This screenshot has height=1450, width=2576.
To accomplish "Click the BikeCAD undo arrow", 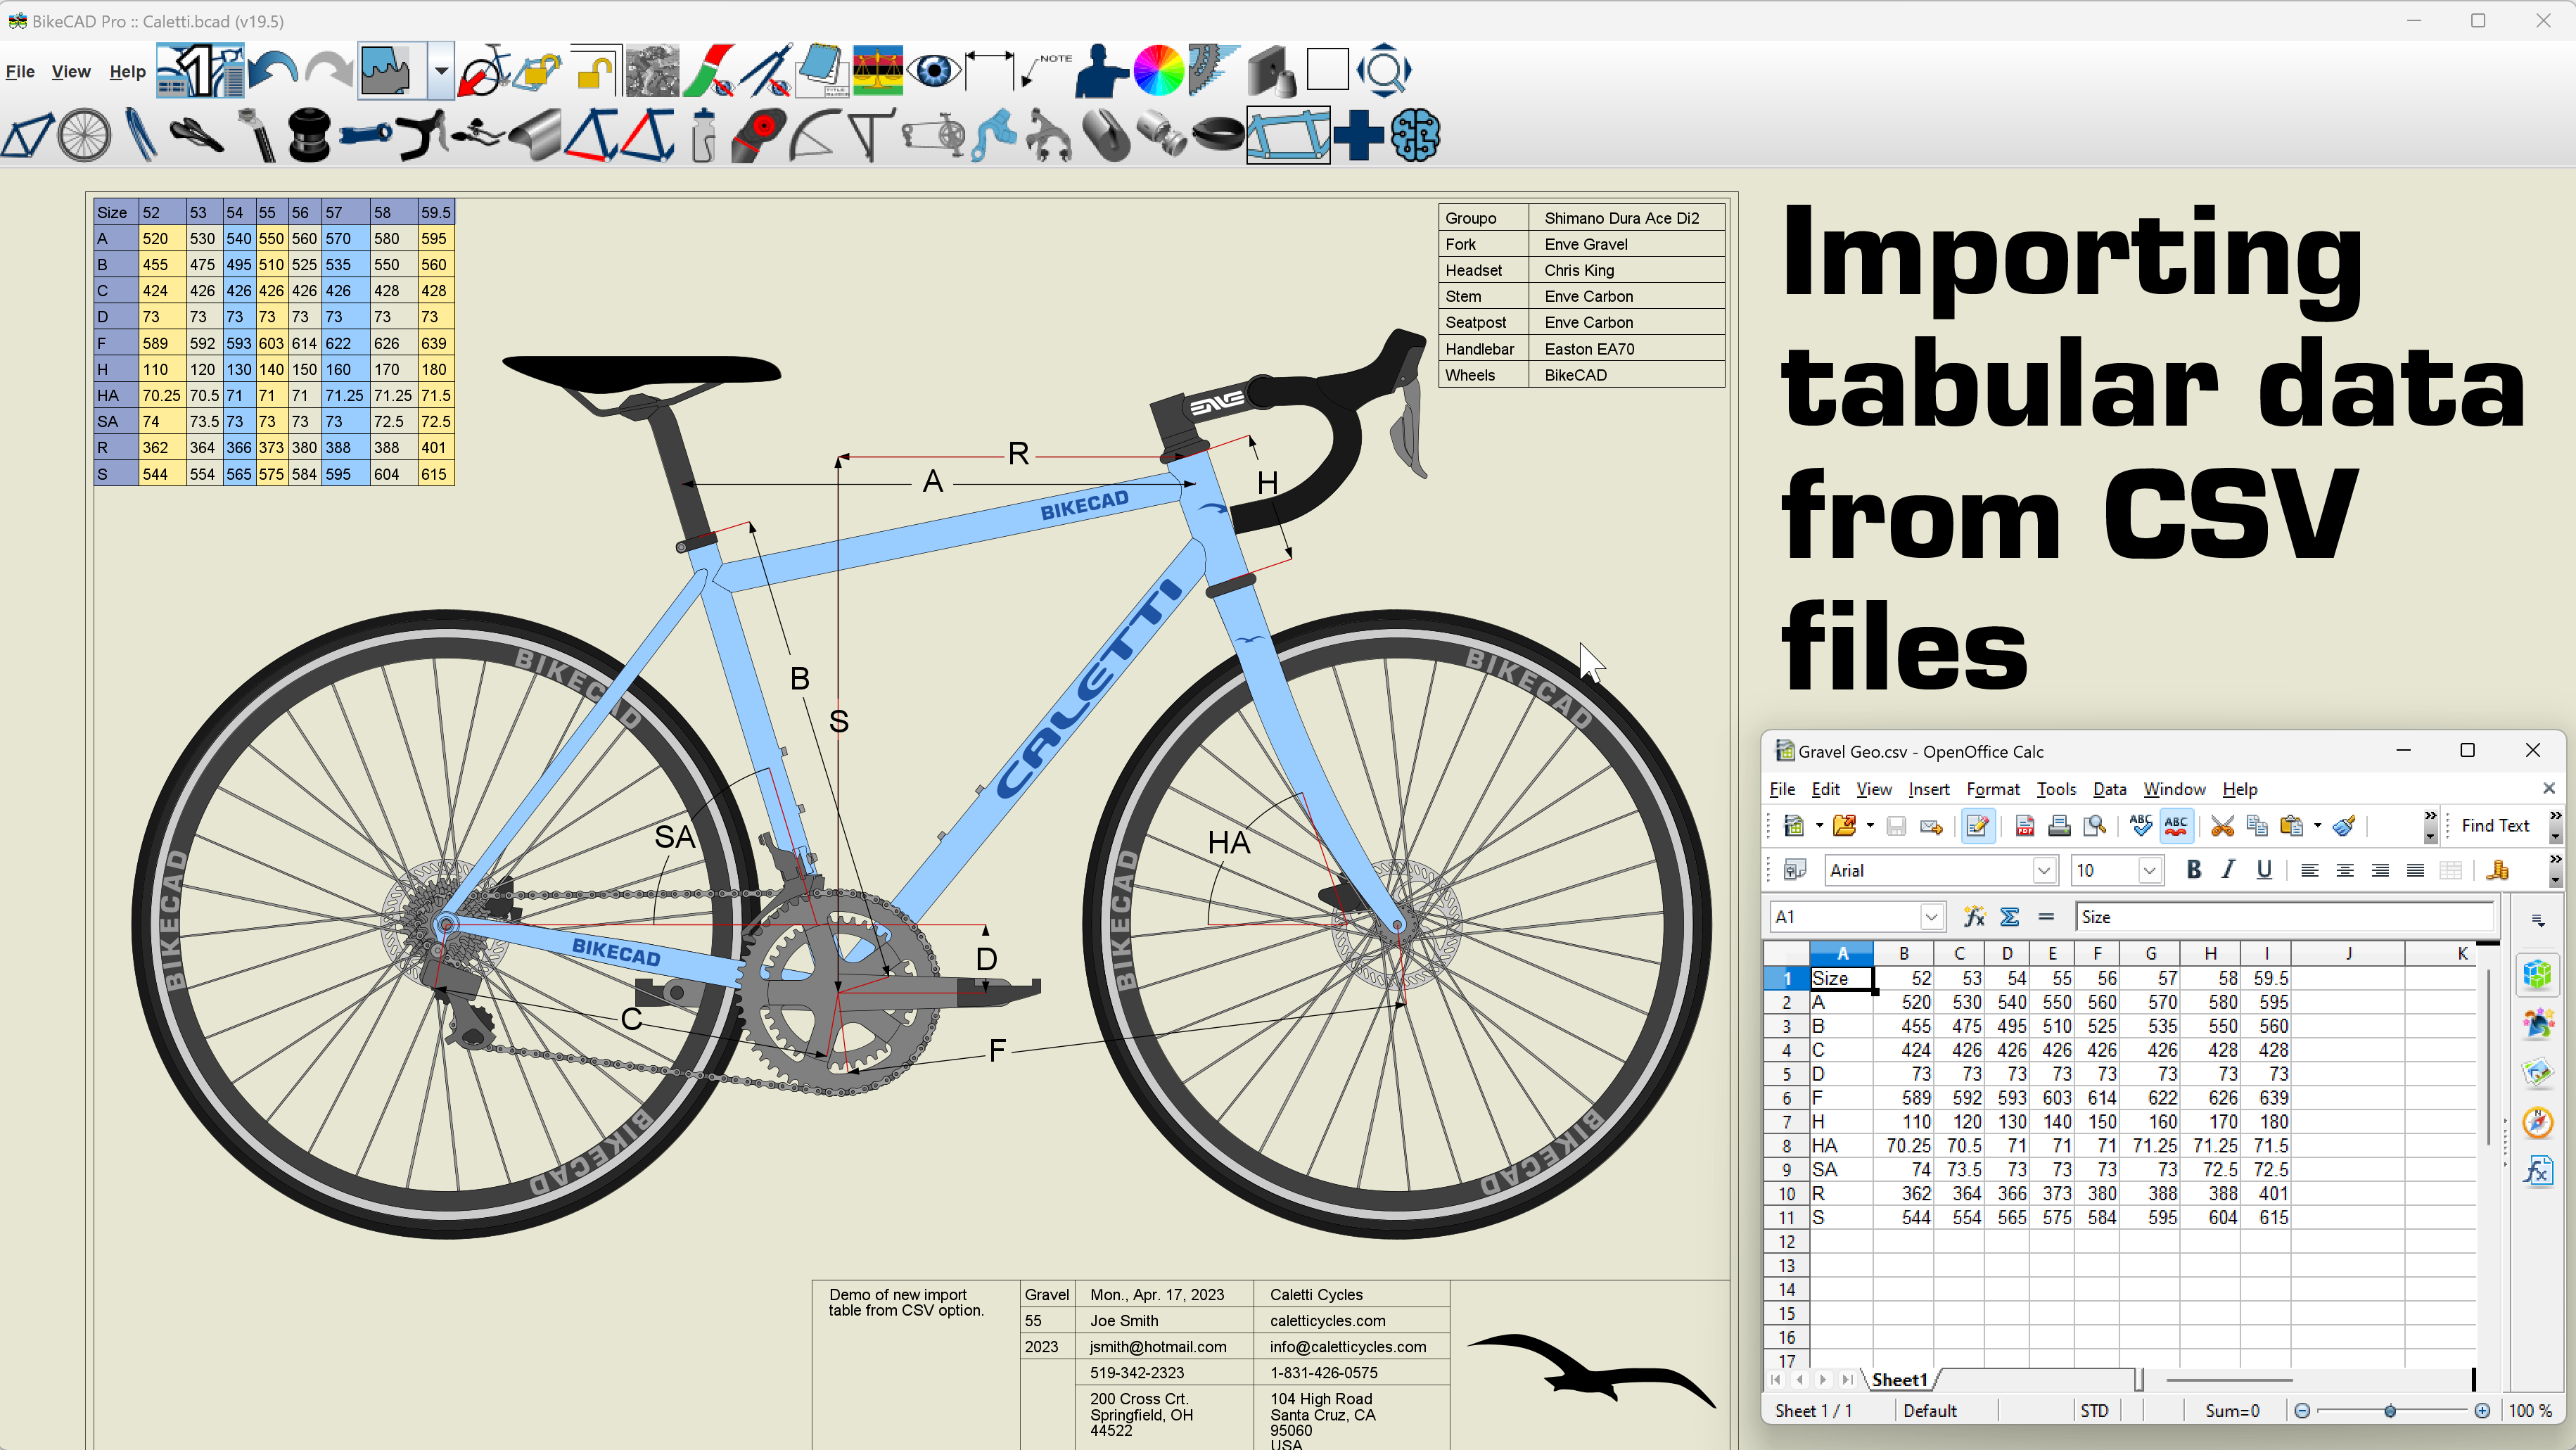I will (x=273, y=71).
